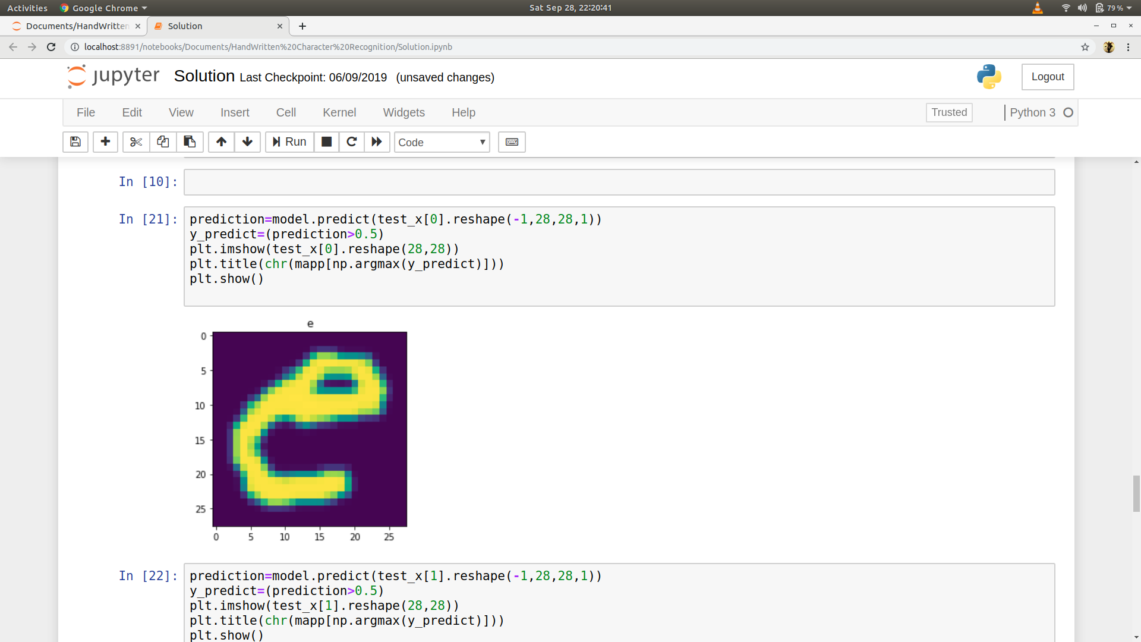Viewport: 1141px width, 642px height.
Task: Paste cells below
Action: coord(190,142)
